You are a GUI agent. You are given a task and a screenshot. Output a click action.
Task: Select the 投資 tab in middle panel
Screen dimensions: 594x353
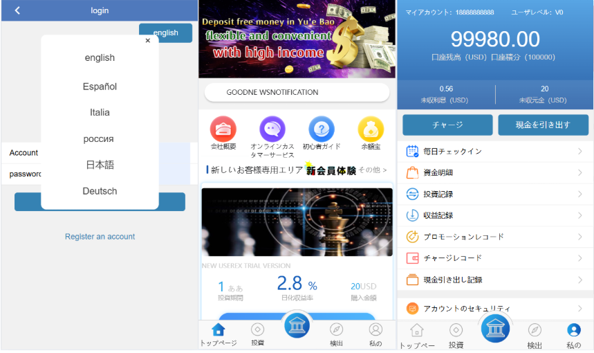pyautogui.click(x=258, y=335)
